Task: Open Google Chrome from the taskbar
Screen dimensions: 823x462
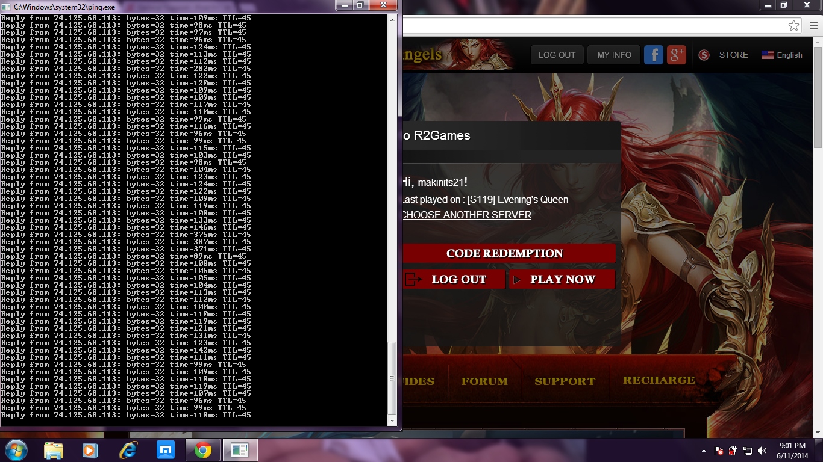Action: pos(202,450)
